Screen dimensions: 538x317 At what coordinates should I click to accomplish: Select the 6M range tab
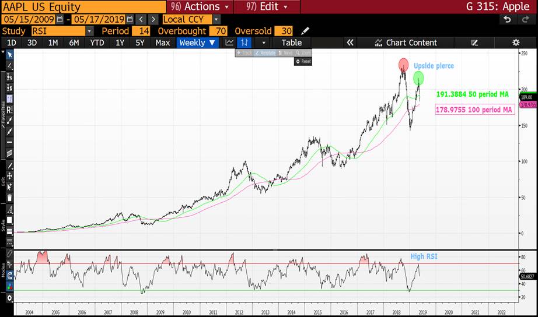74,43
